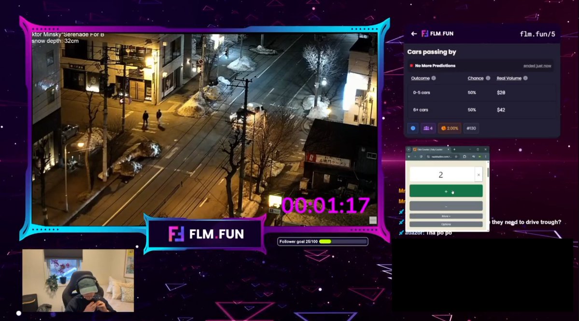
Task: Click the $20 real volume value
Action: 501,93
